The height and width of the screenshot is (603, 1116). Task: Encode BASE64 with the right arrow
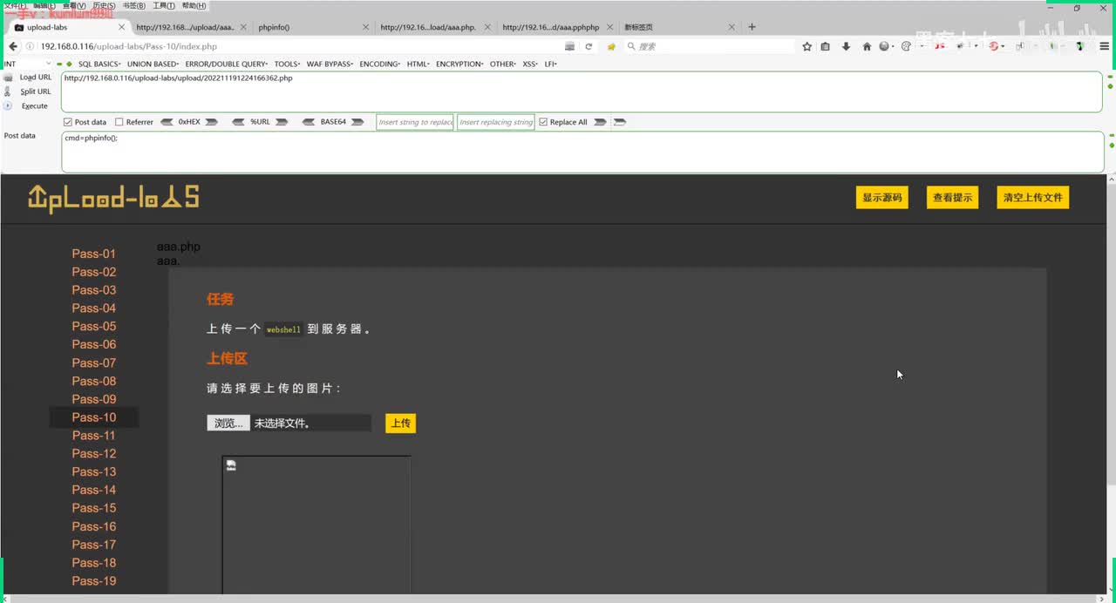pyautogui.click(x=357, y=122)
